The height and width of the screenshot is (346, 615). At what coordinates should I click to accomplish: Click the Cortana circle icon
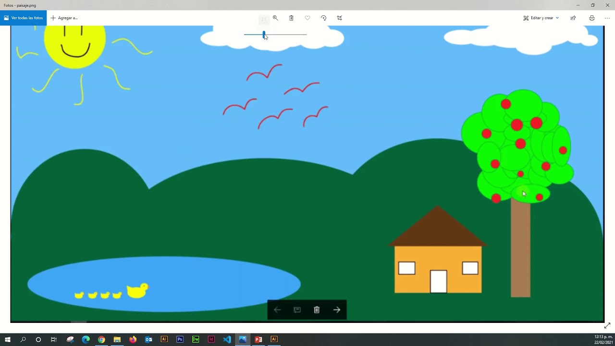coord(38,339)
